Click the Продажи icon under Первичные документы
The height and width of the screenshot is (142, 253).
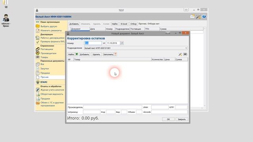38,73
